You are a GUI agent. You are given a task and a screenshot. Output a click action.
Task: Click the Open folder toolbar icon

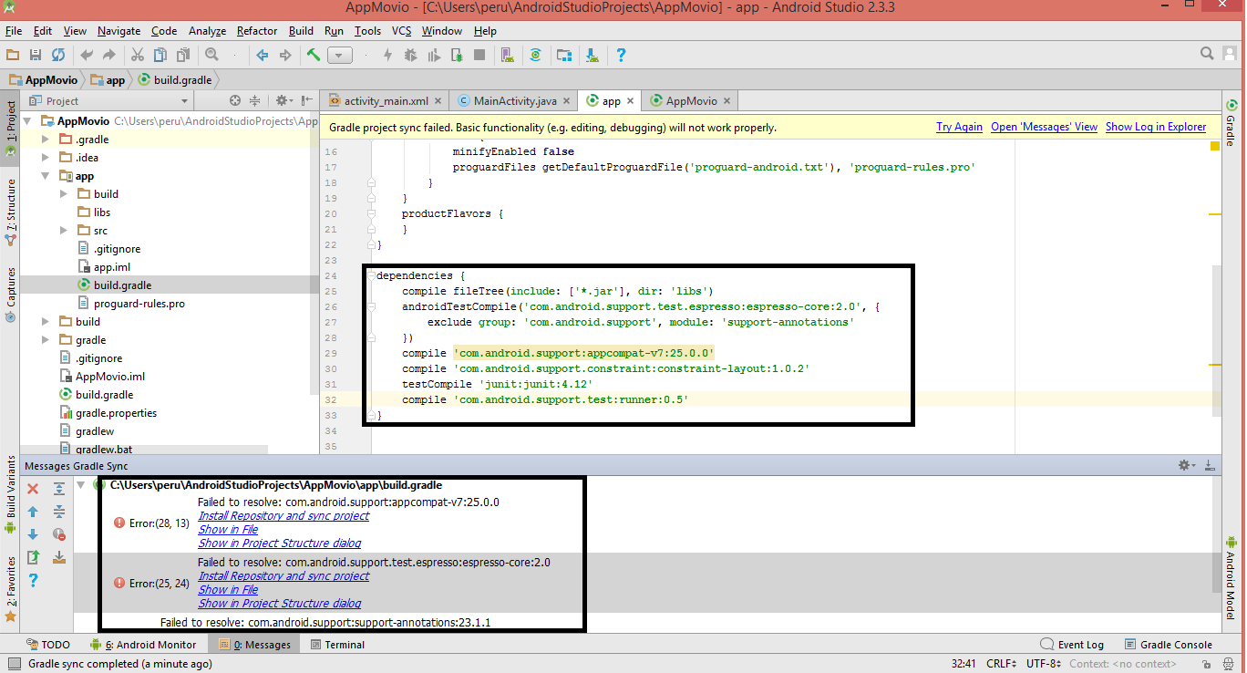point(13,56)
